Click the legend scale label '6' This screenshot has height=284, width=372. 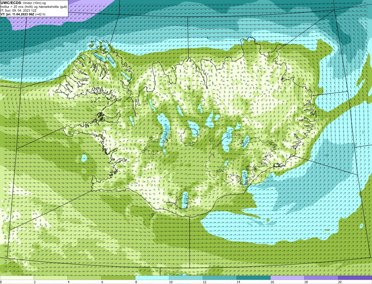click(102, 282)
